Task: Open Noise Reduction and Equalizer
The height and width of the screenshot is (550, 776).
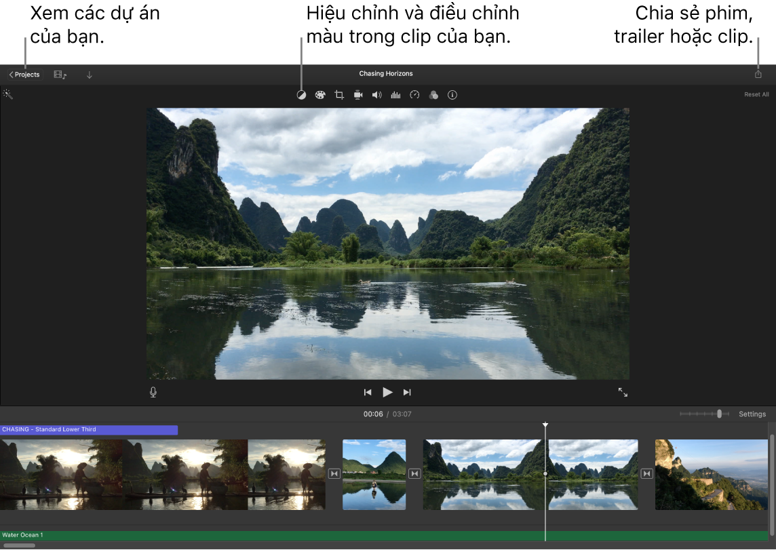Action: coord(396,95)
